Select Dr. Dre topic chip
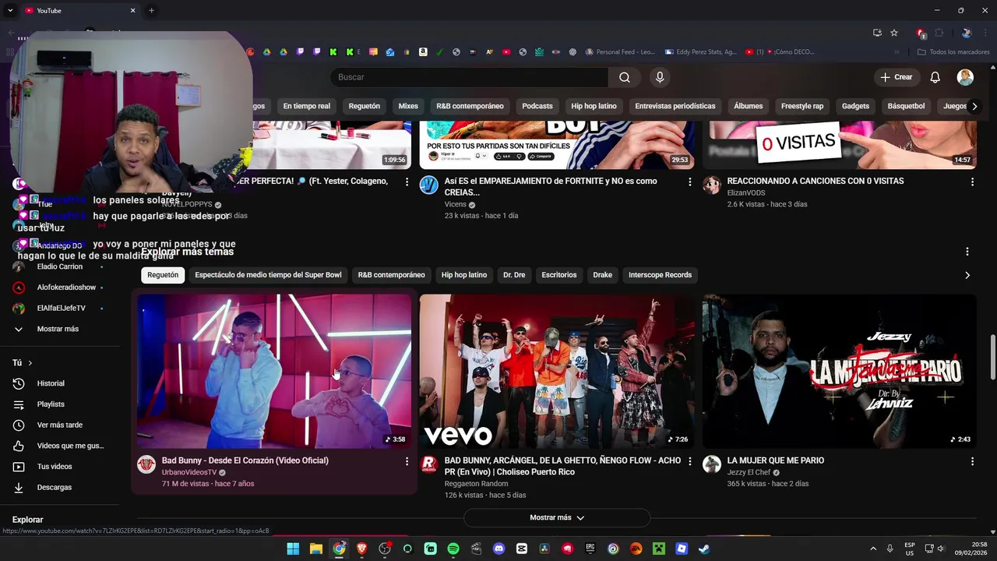 coord(514,275)
